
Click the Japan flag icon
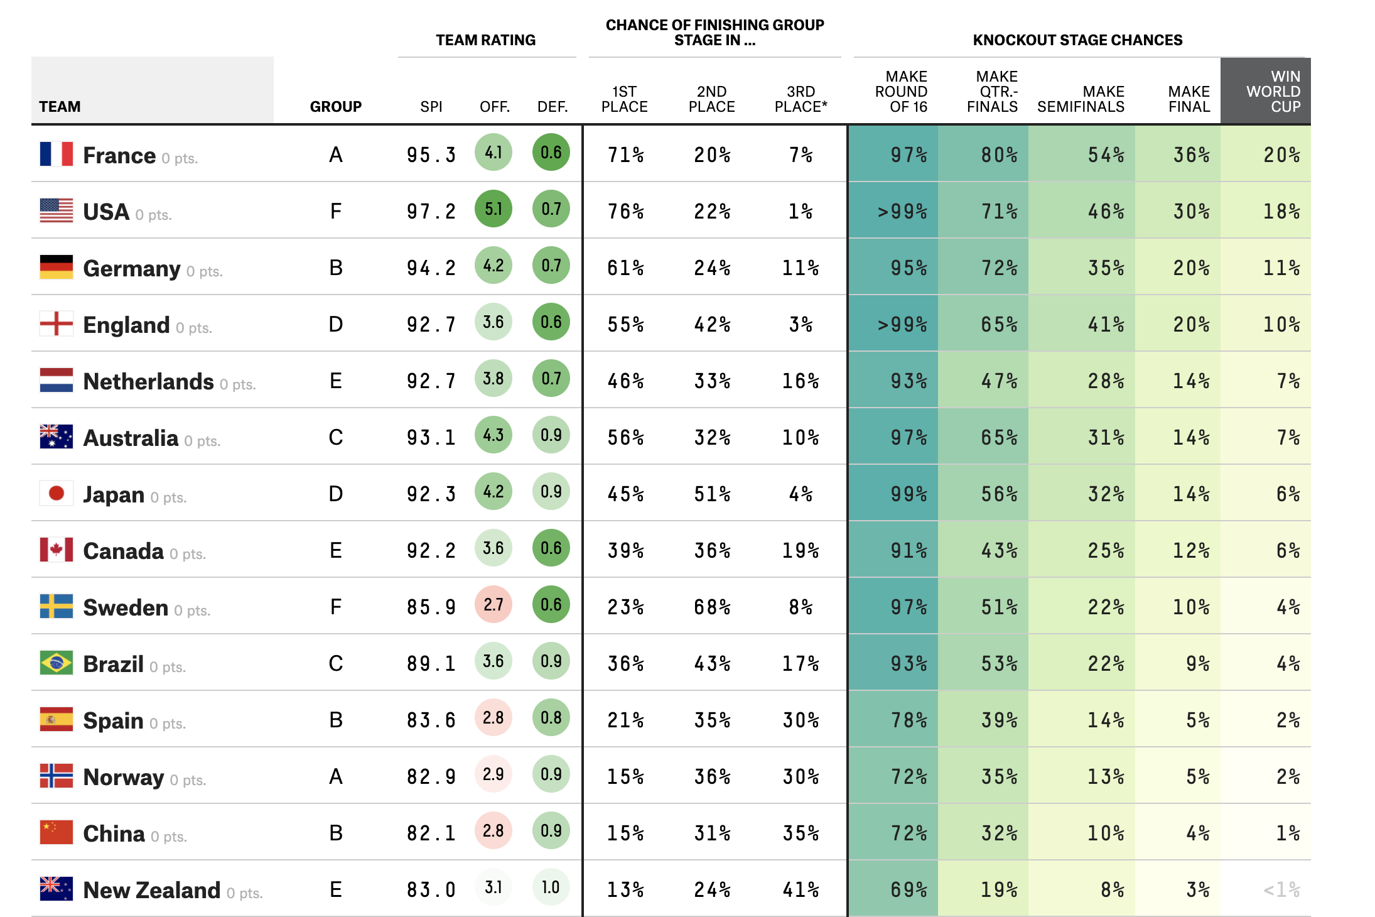pyautogui.click(x=57, y=493)
